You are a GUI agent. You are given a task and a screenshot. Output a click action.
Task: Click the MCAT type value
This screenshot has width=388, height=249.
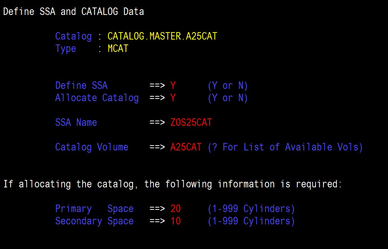(118, 49)
